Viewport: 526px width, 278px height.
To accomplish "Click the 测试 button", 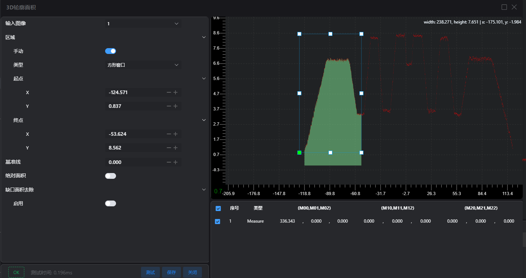I will tap(150, 272).
